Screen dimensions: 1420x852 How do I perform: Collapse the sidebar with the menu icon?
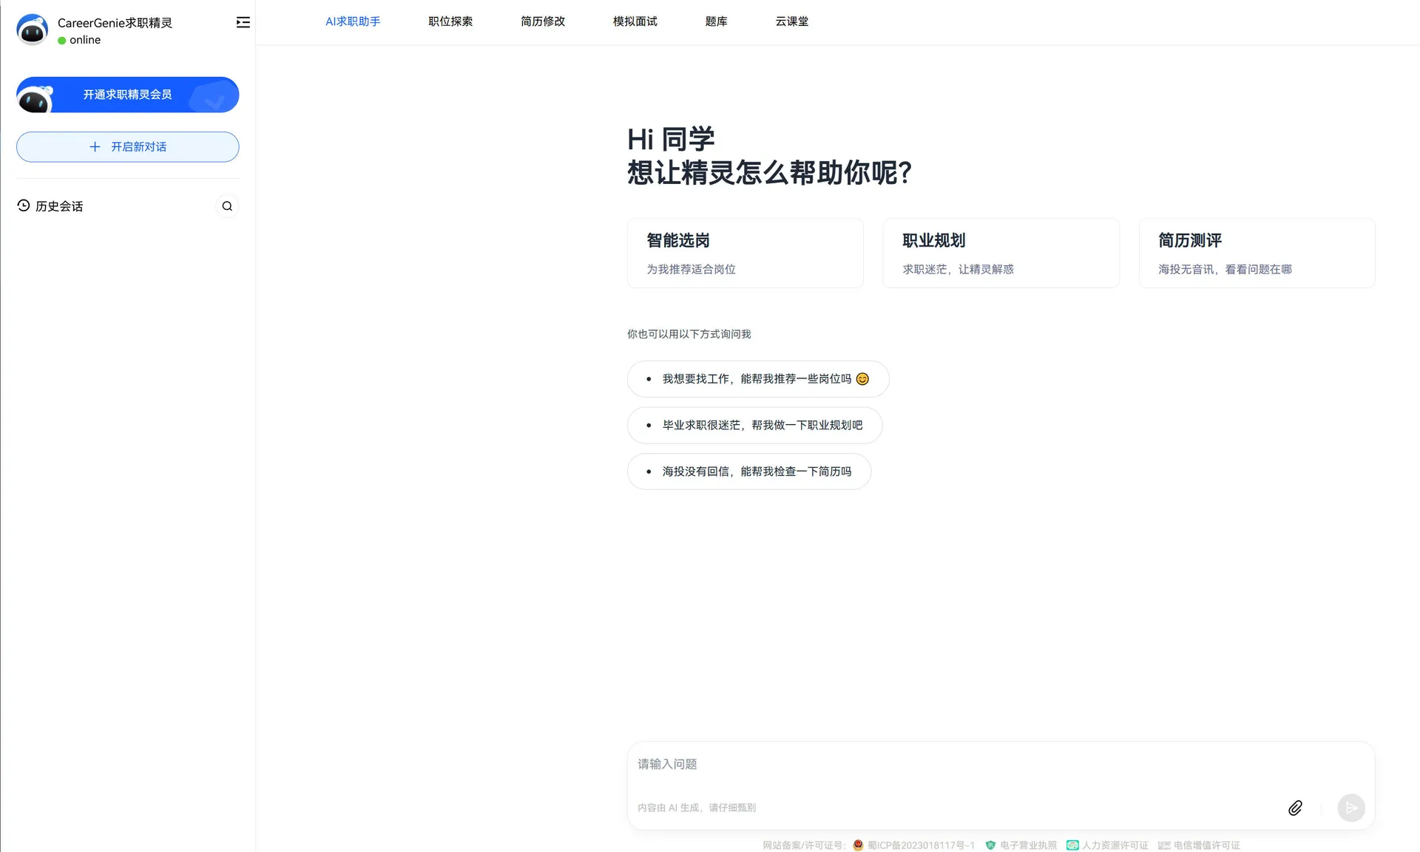pos(243,22)
